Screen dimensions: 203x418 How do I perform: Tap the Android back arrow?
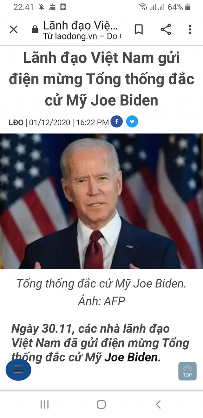pos(158,404)
